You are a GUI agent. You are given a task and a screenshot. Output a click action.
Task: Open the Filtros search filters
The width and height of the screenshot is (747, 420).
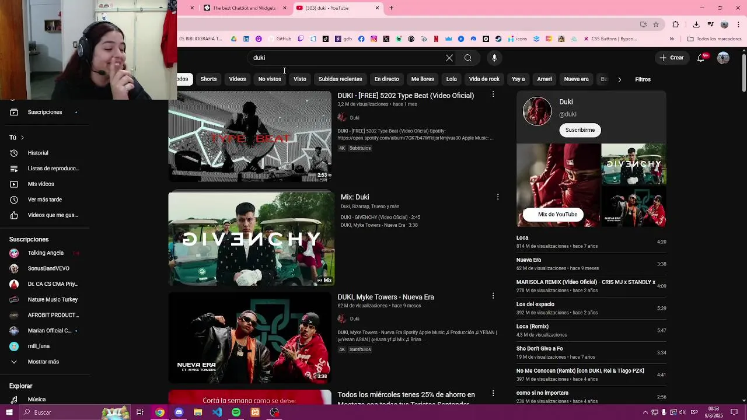click(643, 79)
